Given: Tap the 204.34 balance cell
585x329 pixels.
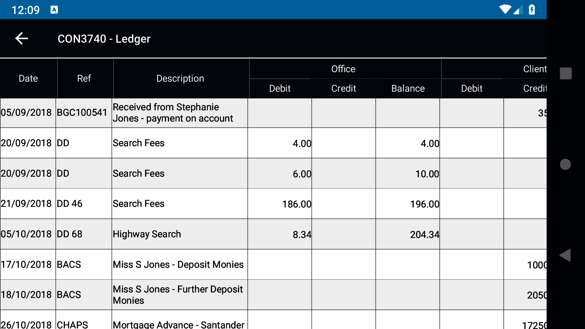Looking at the screenshot, I should tap(424, 235).
